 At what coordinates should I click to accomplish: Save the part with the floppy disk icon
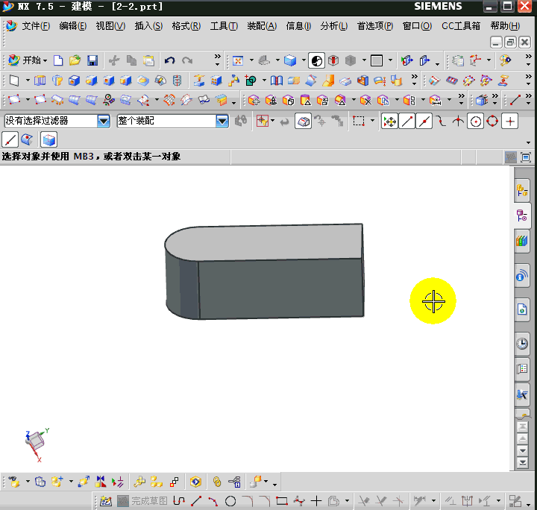[x=92, y=60]
